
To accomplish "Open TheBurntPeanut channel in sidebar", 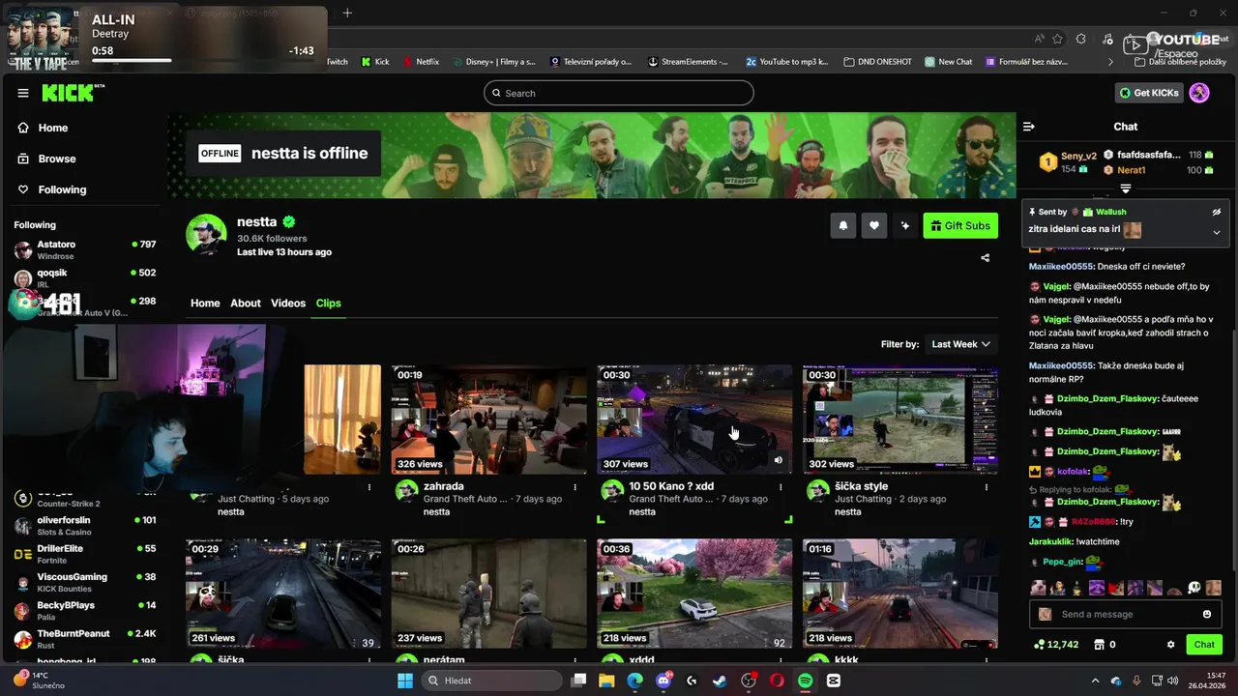I will (85, 638).
